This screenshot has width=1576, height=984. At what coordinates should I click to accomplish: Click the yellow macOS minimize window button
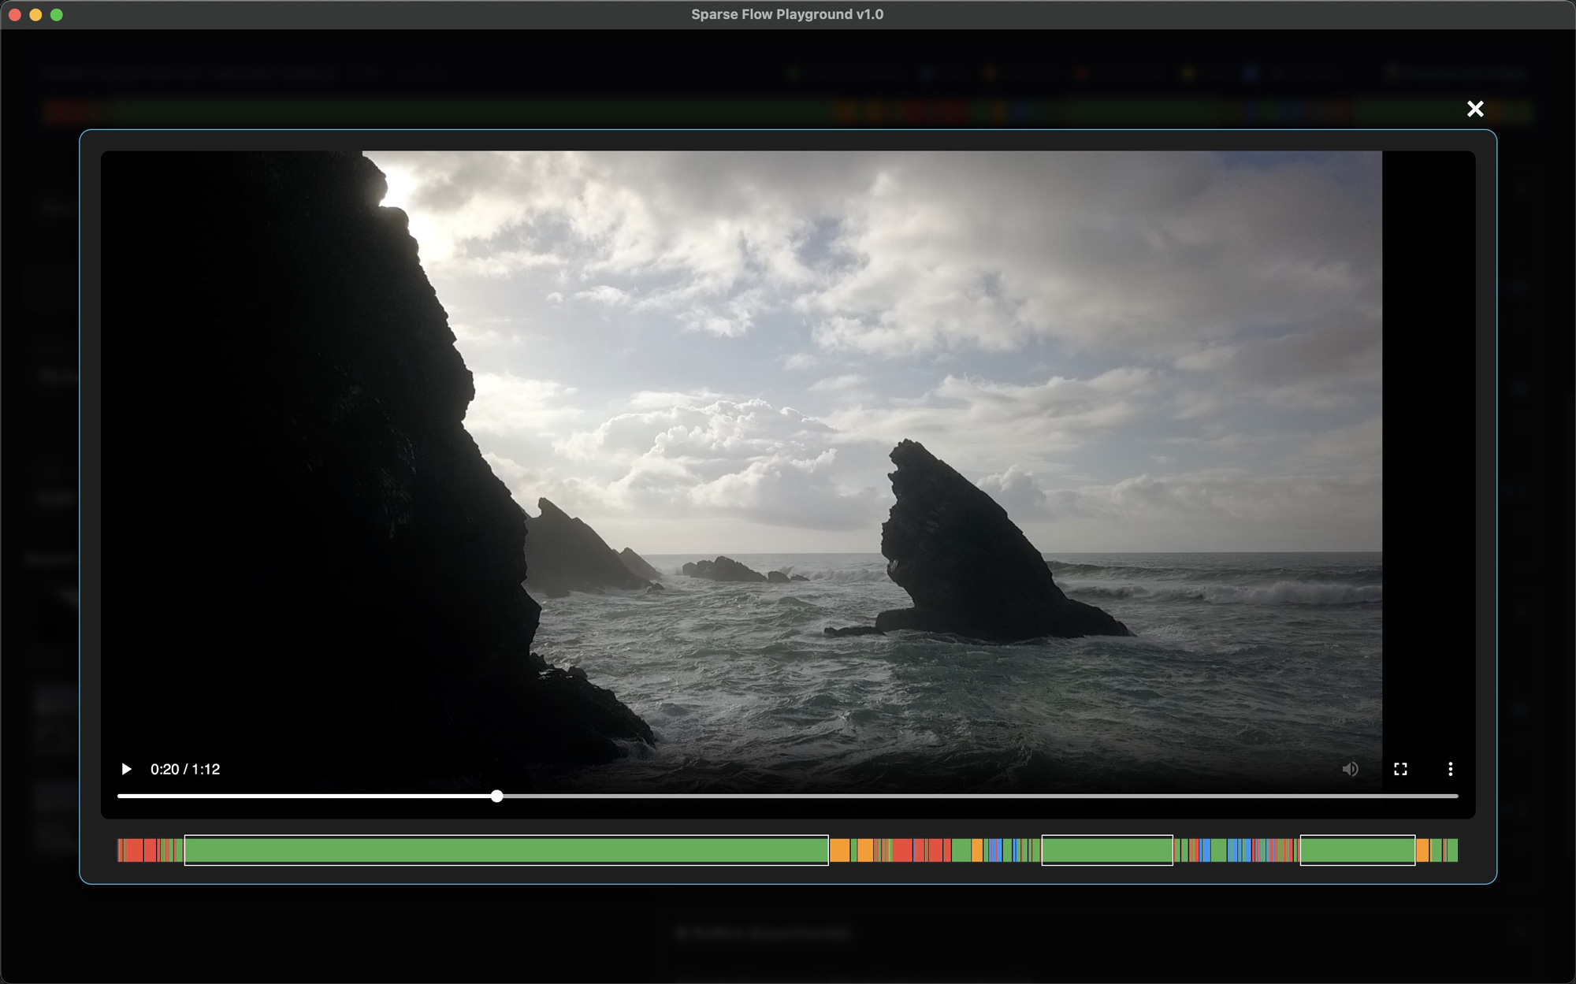[x=35, y=15]
